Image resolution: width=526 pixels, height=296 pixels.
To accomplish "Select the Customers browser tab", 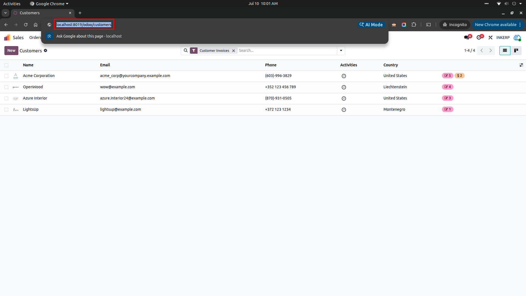I will click(42, 13).
